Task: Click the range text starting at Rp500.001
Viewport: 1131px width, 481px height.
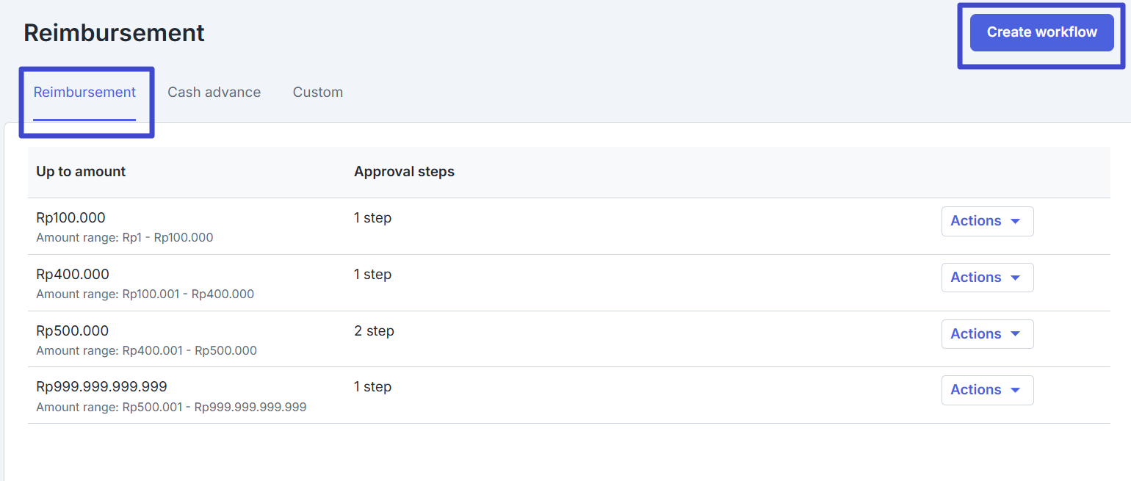Action: (x=171, y=407)
